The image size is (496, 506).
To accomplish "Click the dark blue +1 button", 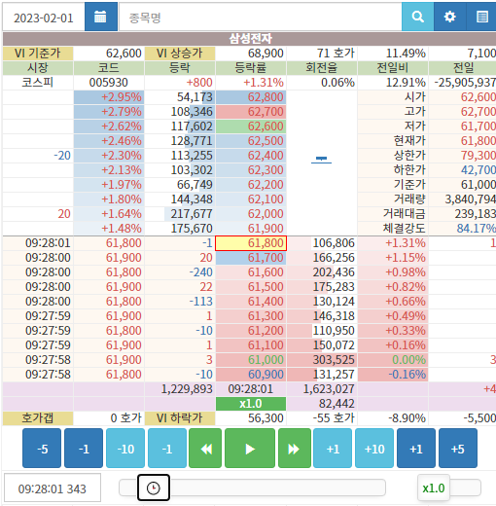I will point(416,449).
